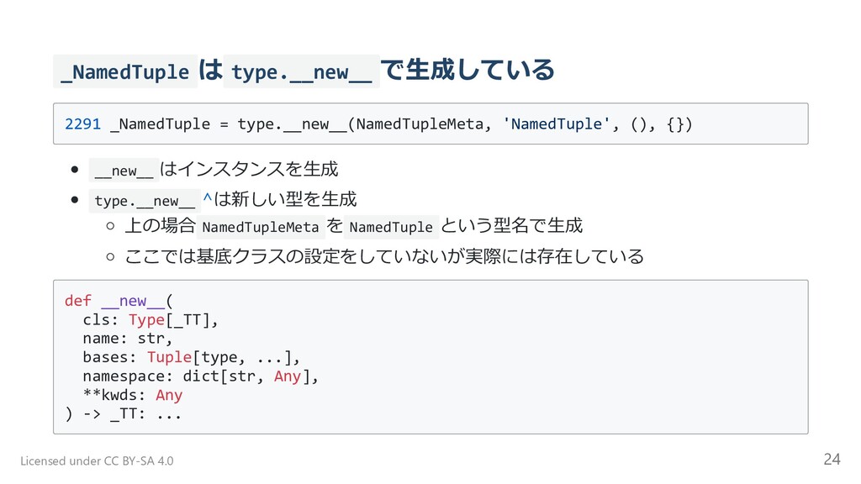
Task: Click the Licensed under CC BY-SA 4.0 footer
Action: (97, 461)
